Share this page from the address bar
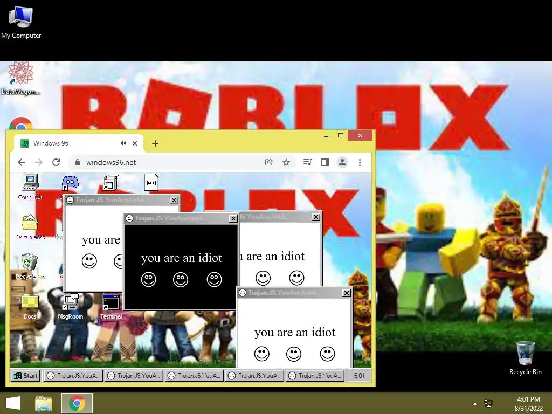Screen dimensions: 552x414 tap(268, 162)
